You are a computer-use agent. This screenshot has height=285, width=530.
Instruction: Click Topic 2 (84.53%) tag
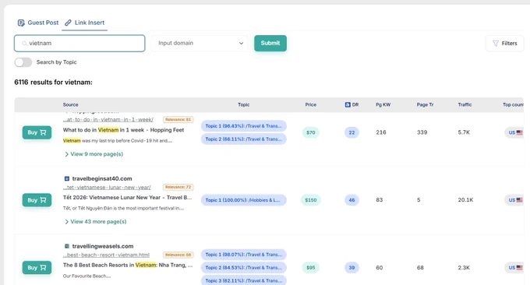(x=244, y=267)
